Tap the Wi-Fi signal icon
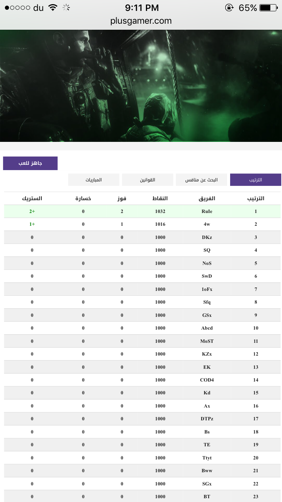Screen dimensions: 282x502 (x=53, y=8)
